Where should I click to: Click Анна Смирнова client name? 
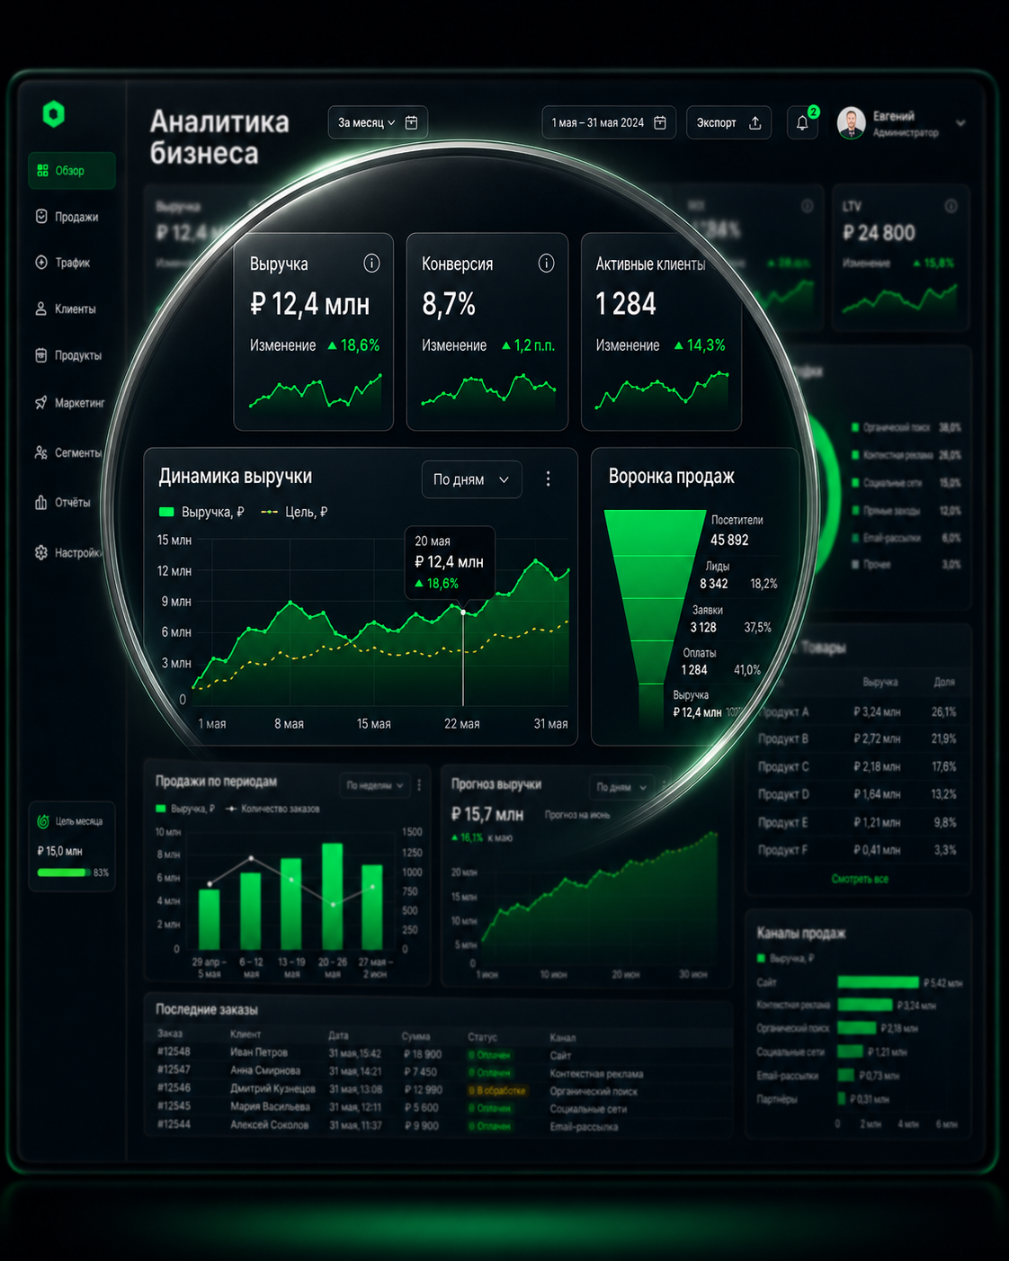pyautogui.click(x=265, y=1070)
